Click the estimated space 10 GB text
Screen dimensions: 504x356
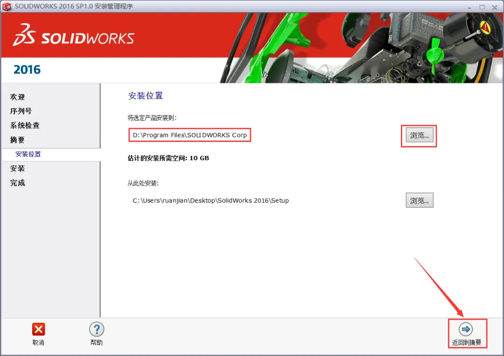pyautogui.click(x=168, y=158)
